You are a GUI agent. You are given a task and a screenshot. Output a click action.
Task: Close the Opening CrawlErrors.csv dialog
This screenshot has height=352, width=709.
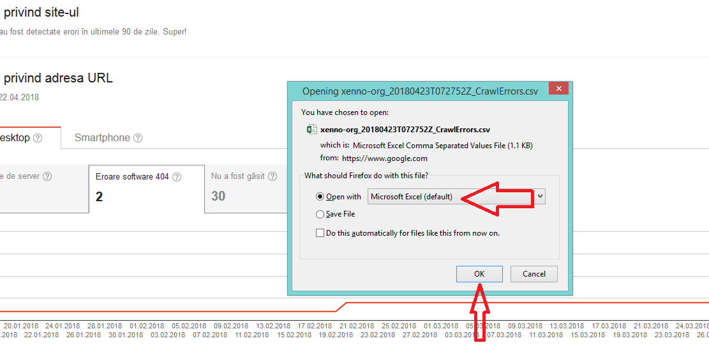coord(559,88)
